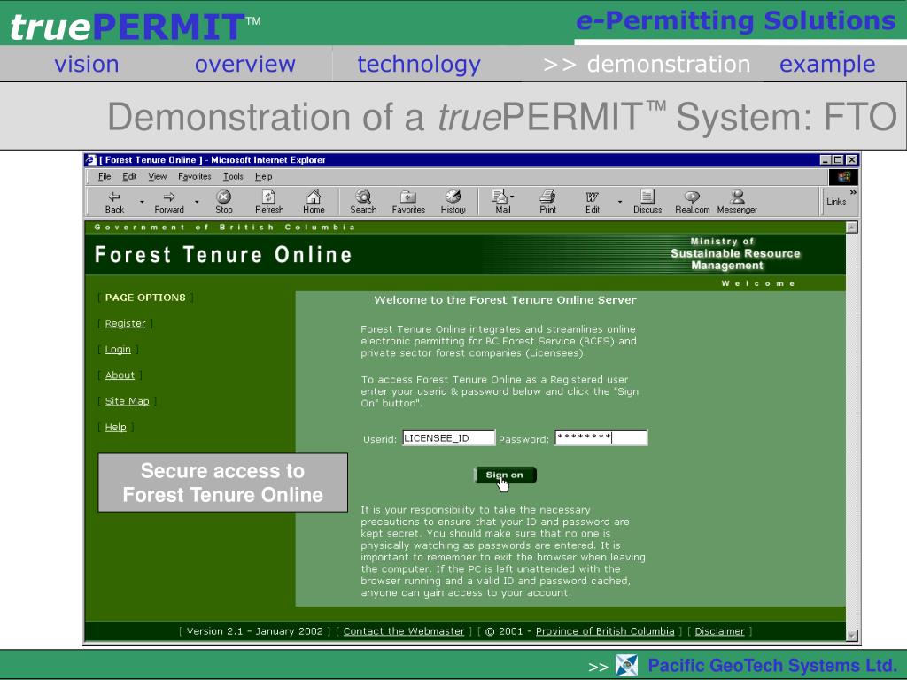Image resolution: width=907 pixels, height=680 pixels.
Task: Expand the Mail button dropdown arrow
Action: tap(512, 197)
